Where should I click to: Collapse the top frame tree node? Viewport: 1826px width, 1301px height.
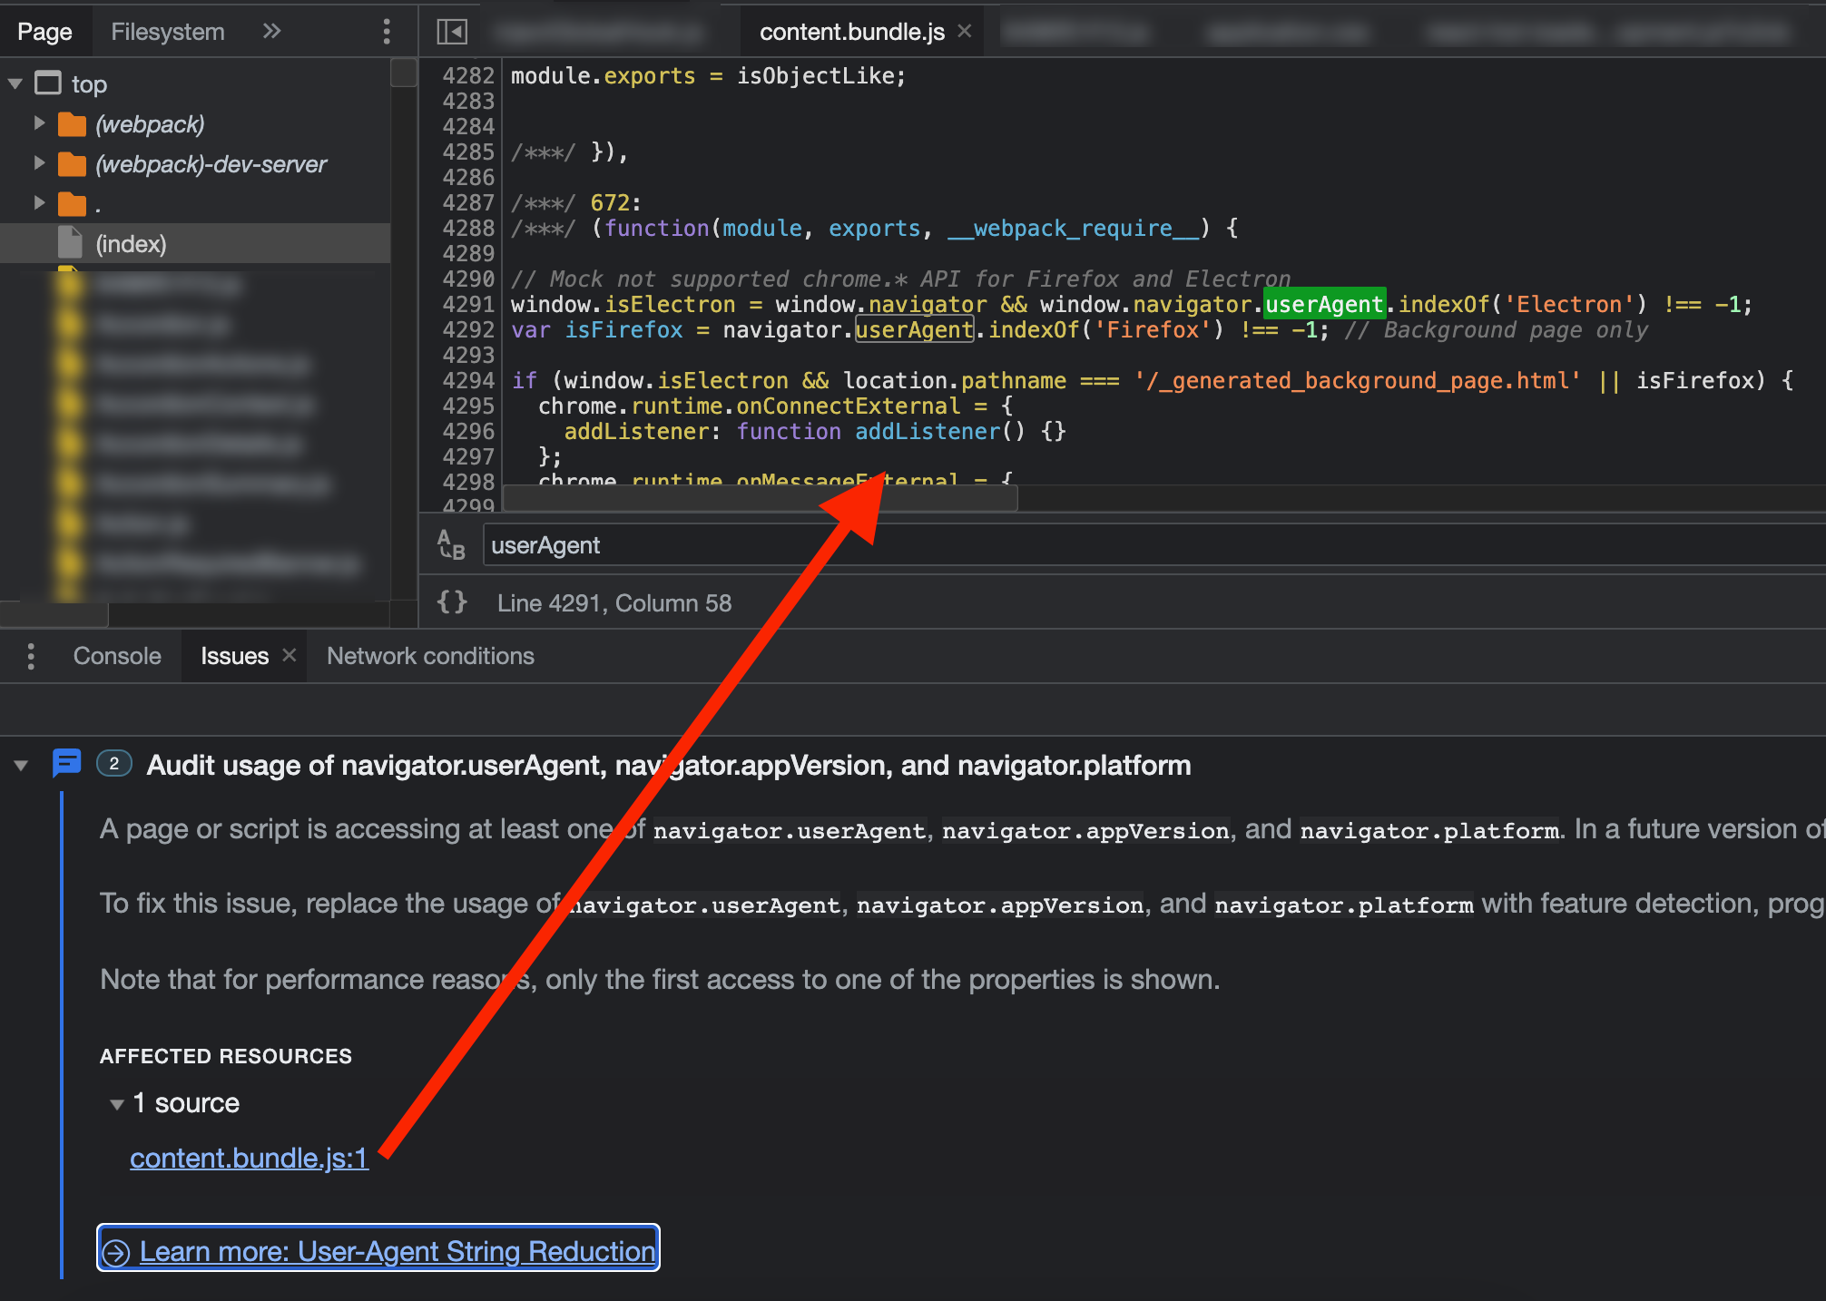tap(15, 83)
